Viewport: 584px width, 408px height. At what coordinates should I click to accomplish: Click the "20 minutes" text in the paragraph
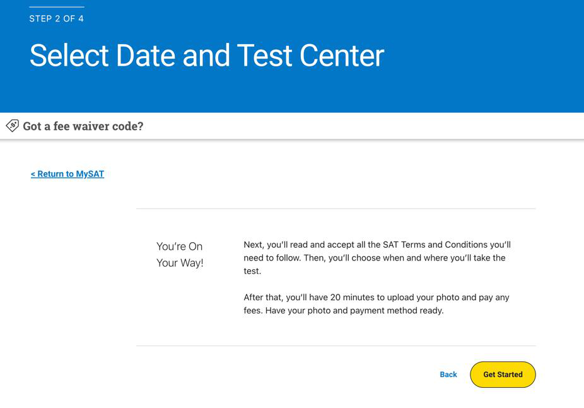click(353, 297)
